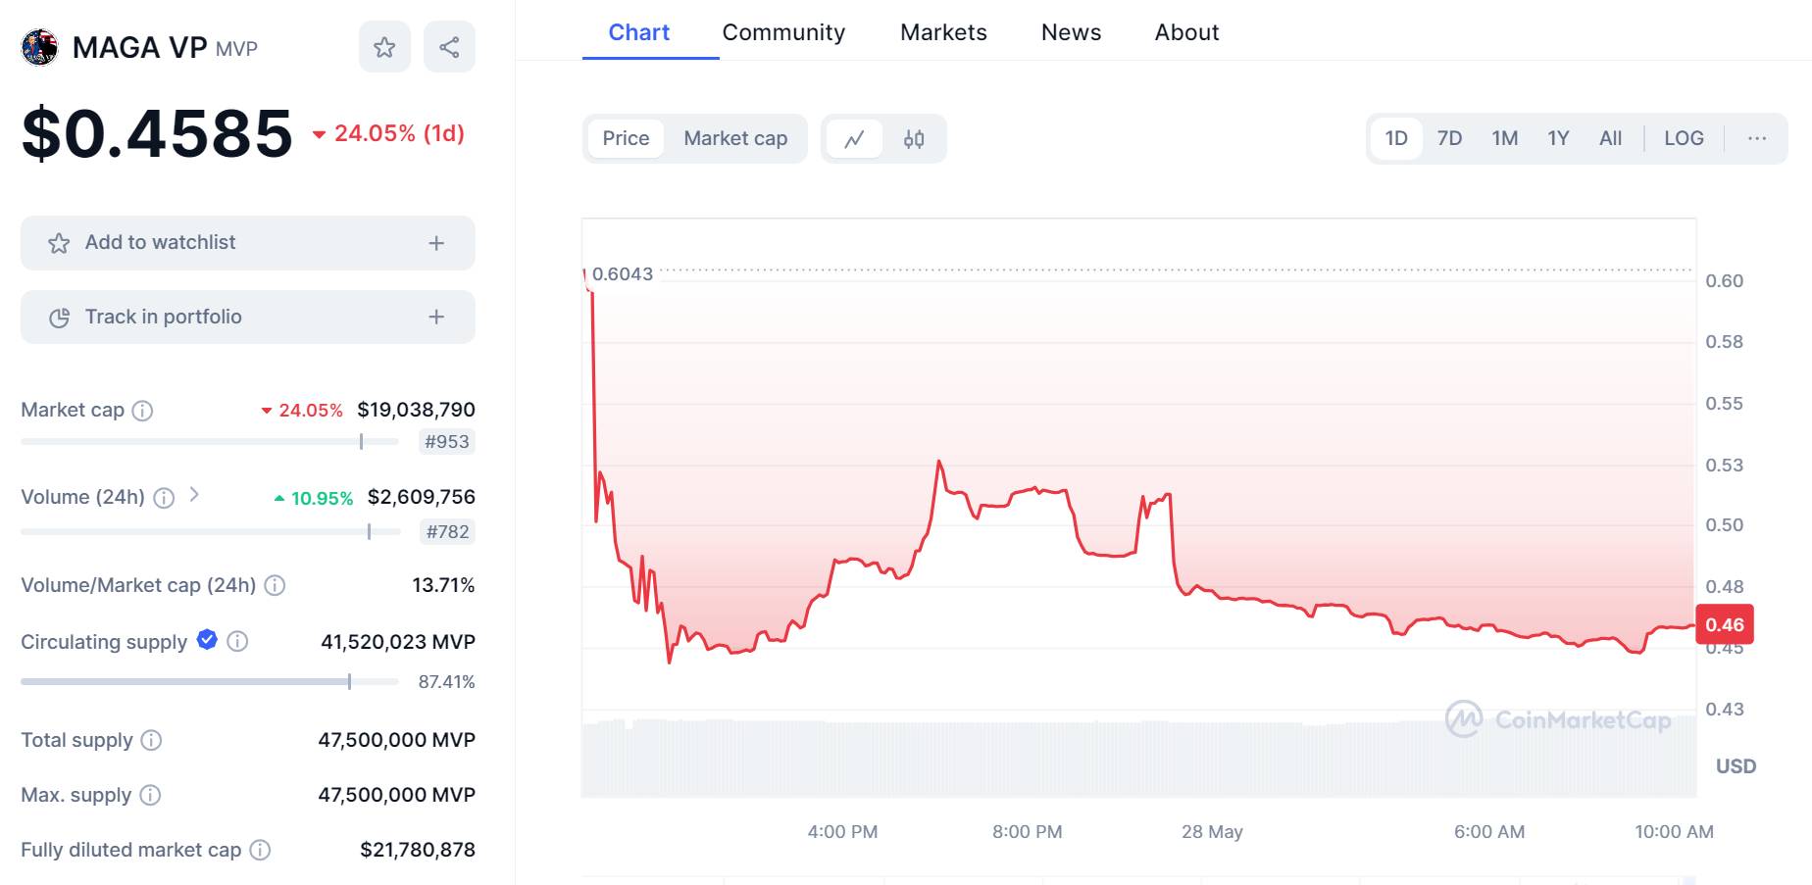Switch to the candlestick chart view icon
Image resolution: width=1812 pixels, height=885 pixels.
914,139
